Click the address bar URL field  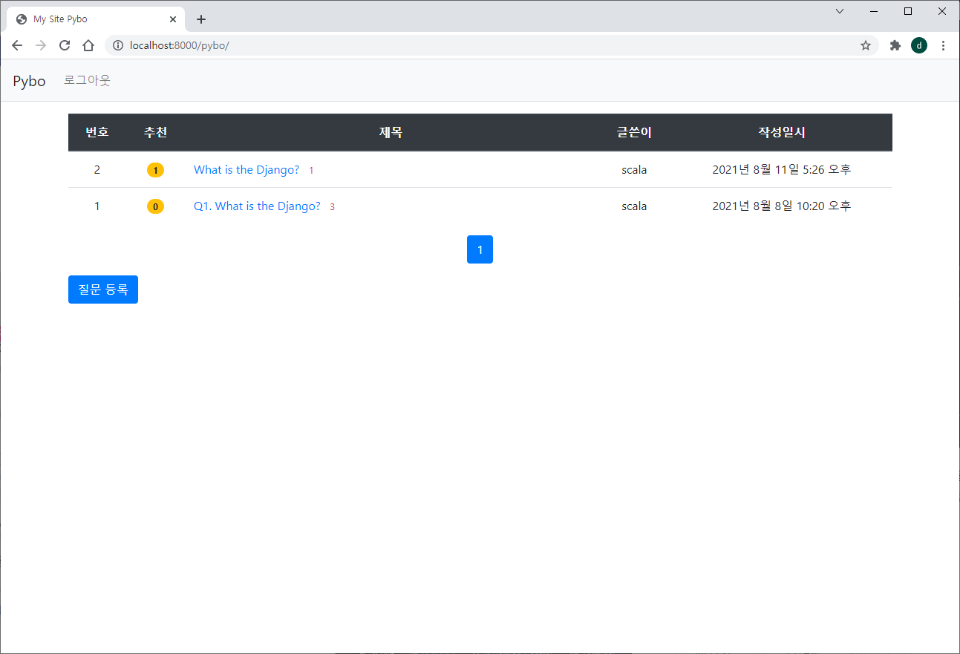(490, 45)
